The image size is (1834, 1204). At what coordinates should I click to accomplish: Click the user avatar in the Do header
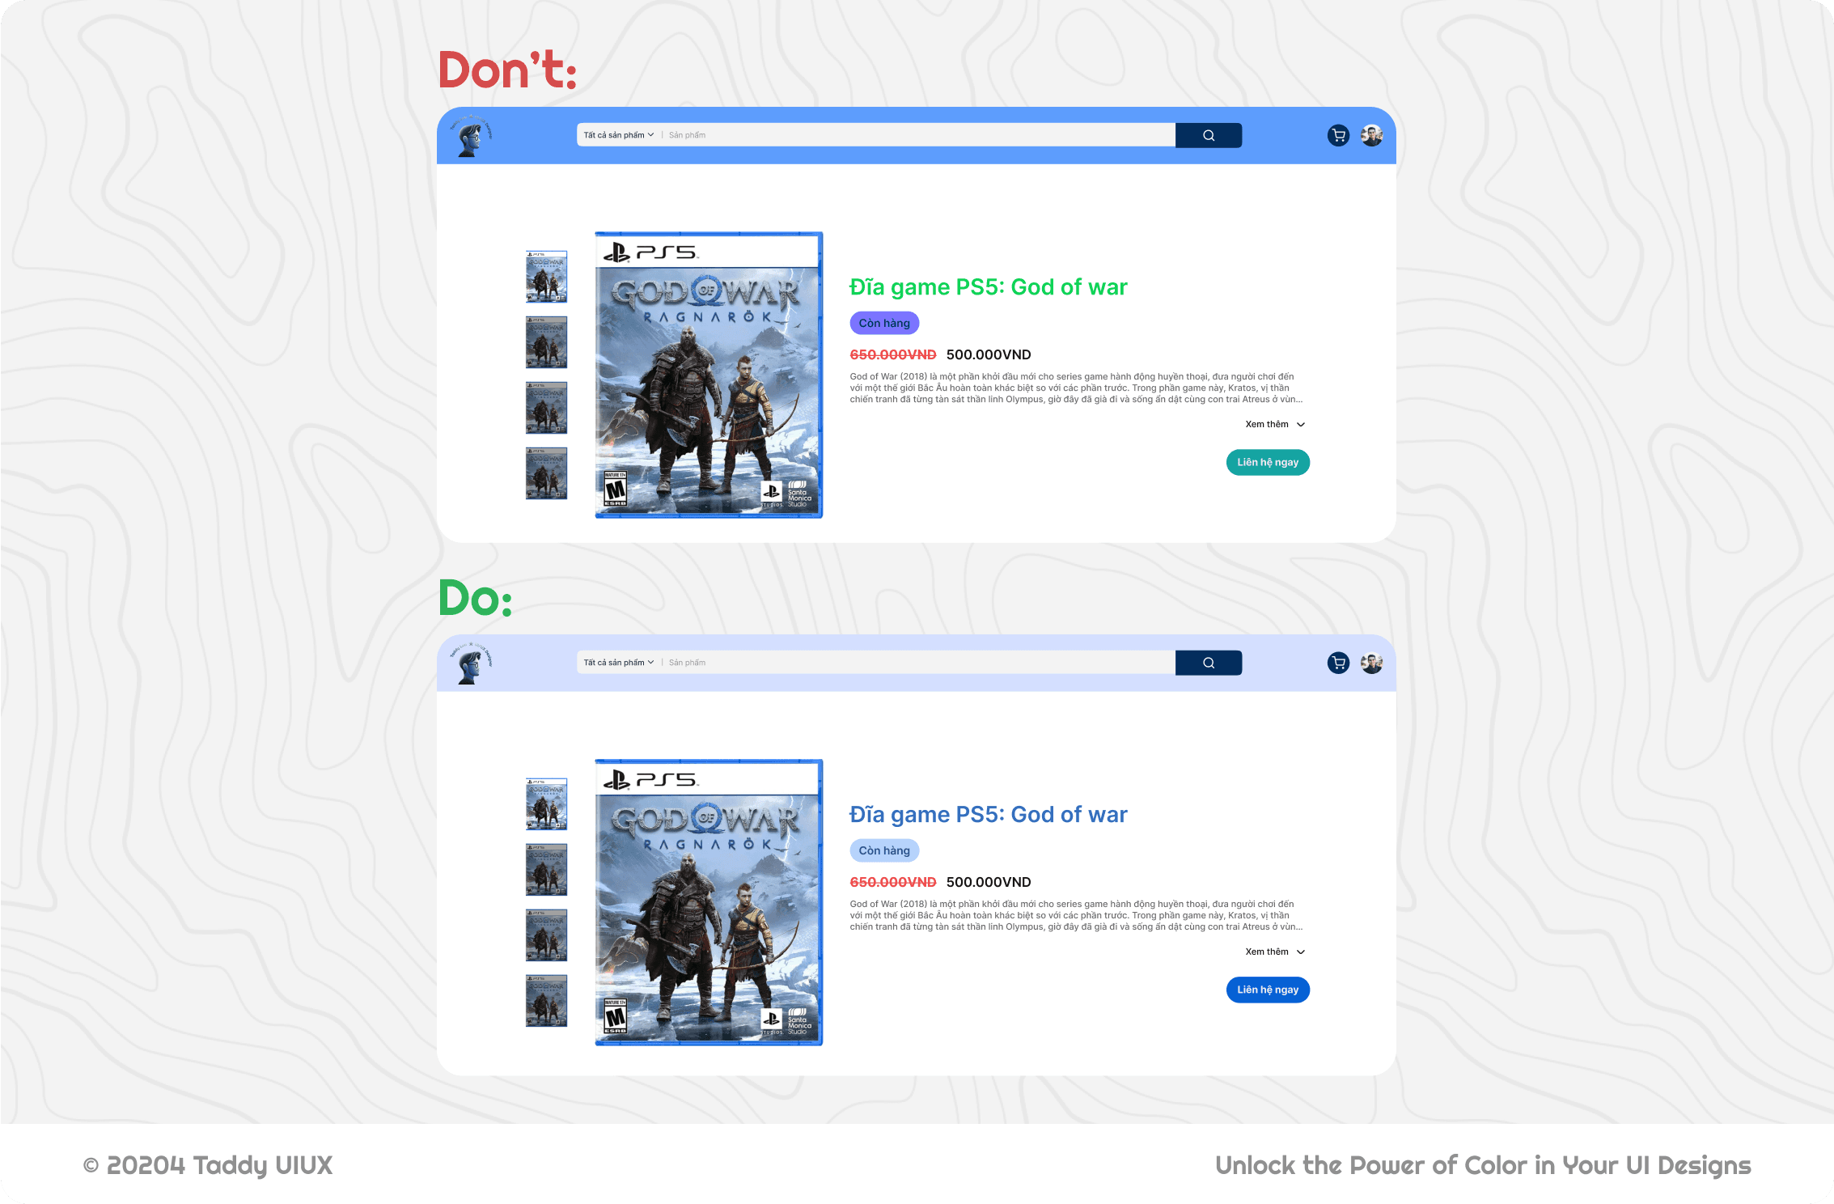click(1372, 663)
